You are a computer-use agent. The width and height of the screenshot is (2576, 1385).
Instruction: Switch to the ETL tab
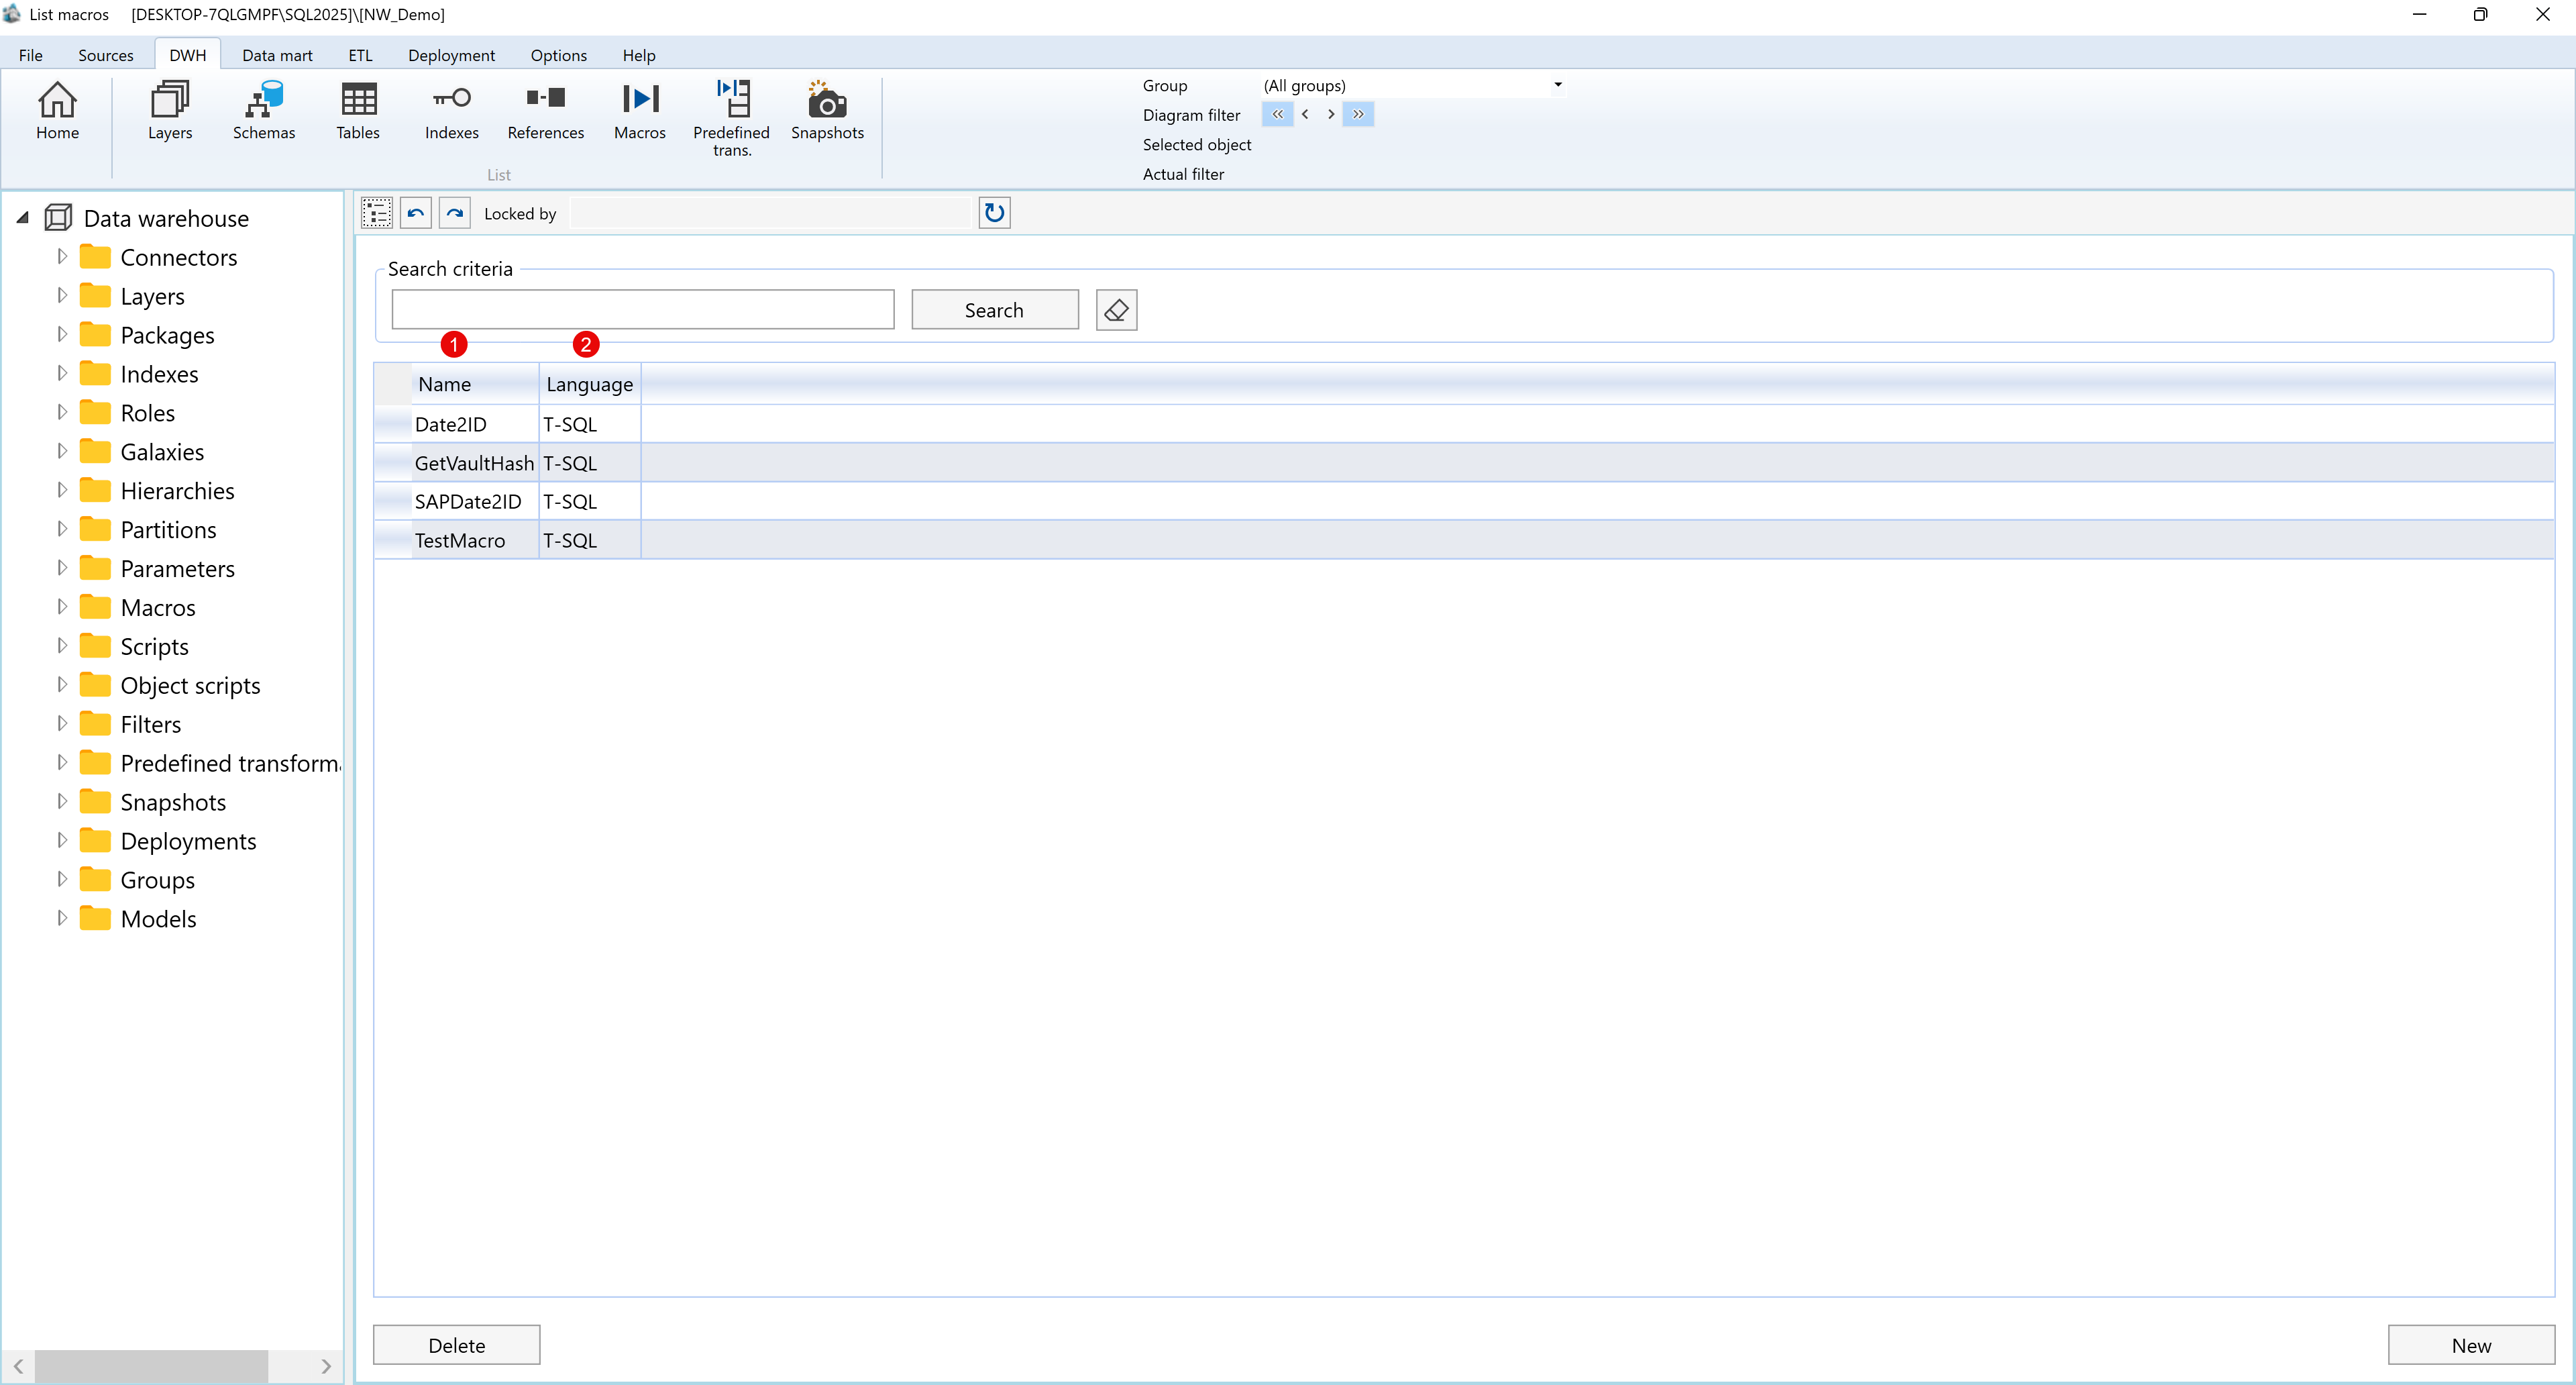359,55
